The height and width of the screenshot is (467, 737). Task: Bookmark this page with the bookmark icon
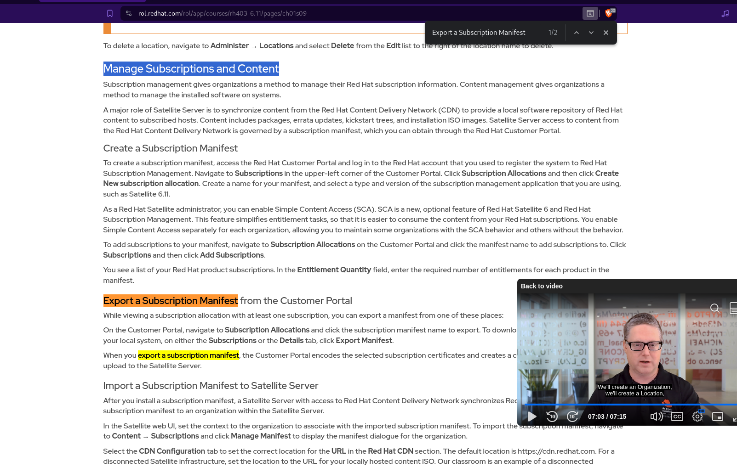pos(110,13)
